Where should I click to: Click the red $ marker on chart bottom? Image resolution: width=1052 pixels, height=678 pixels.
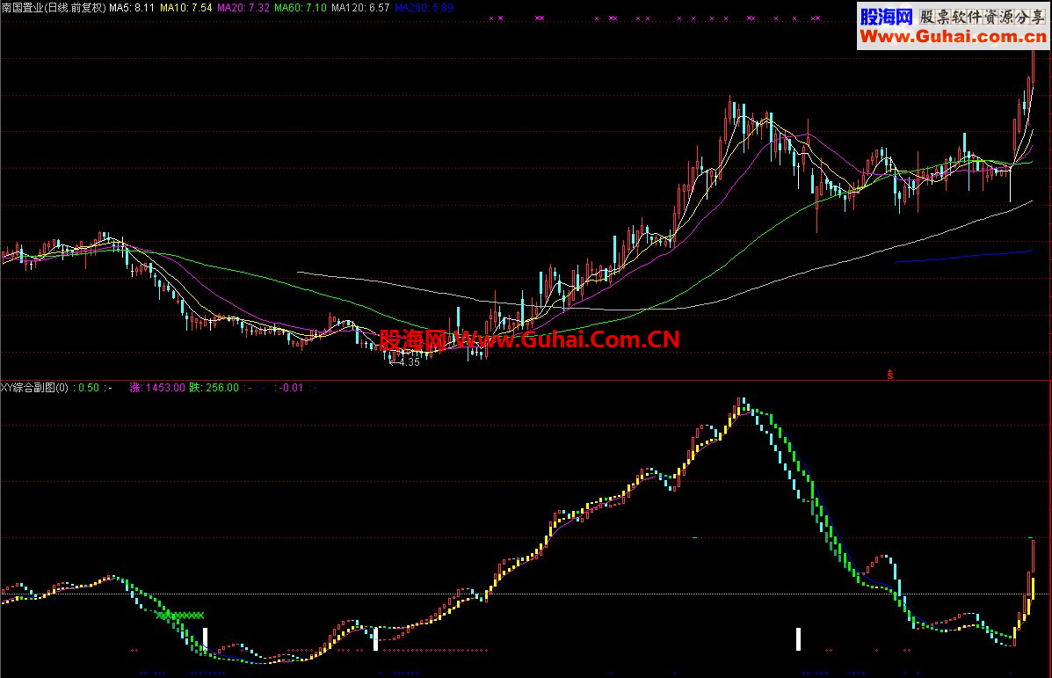click(x=889, y=375)
